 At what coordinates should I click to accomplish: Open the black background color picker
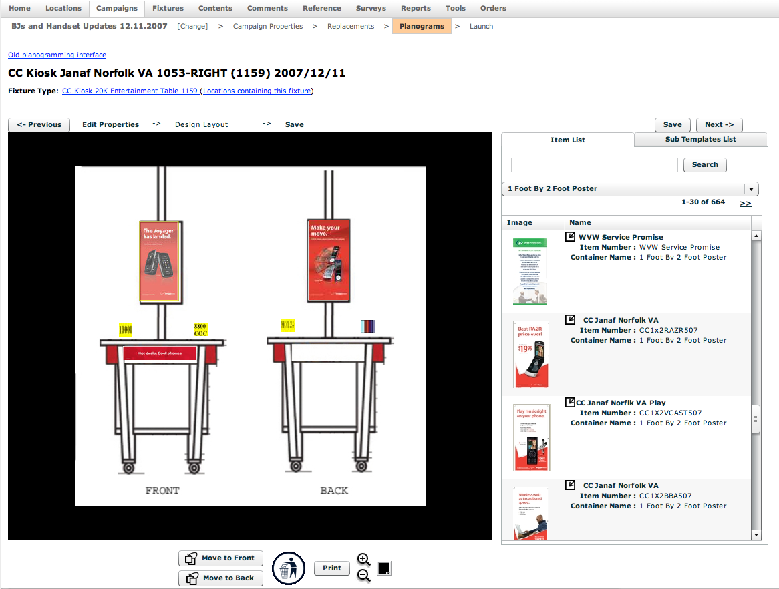384,568
